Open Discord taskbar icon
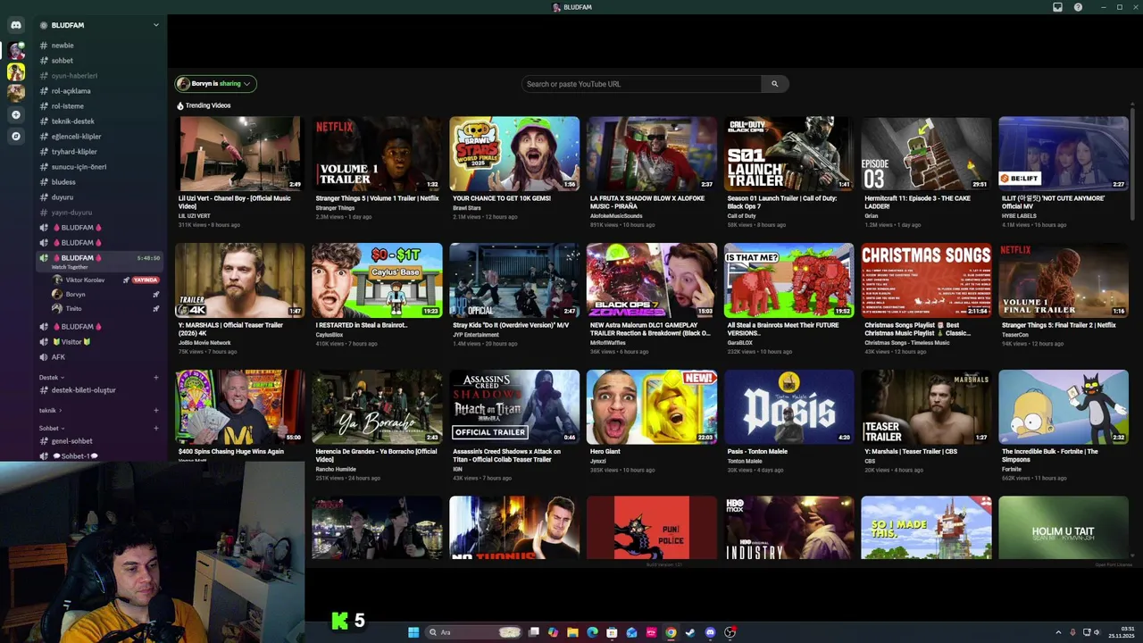This screenshot has width=1143, height=643. 710,632
